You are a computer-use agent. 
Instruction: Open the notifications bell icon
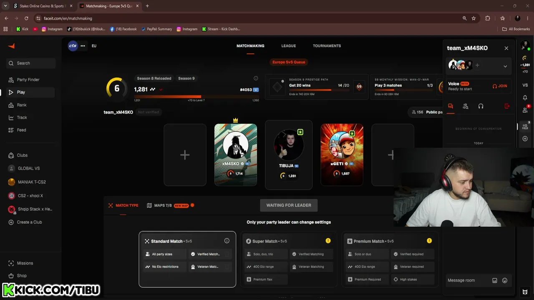click(x=525, y=97)
